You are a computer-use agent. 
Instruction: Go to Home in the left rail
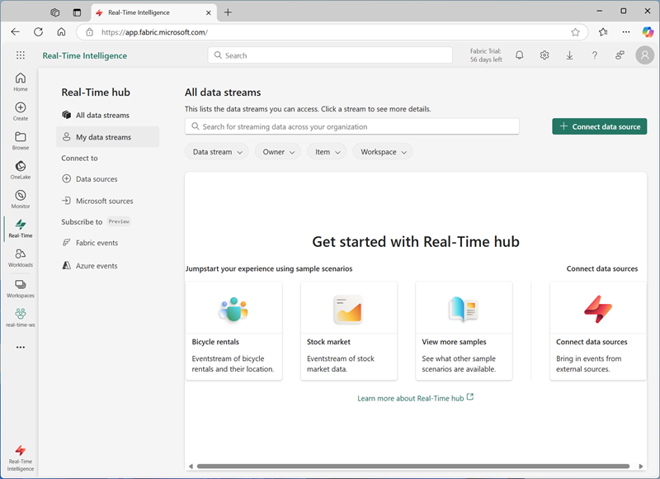pos(20,82)
